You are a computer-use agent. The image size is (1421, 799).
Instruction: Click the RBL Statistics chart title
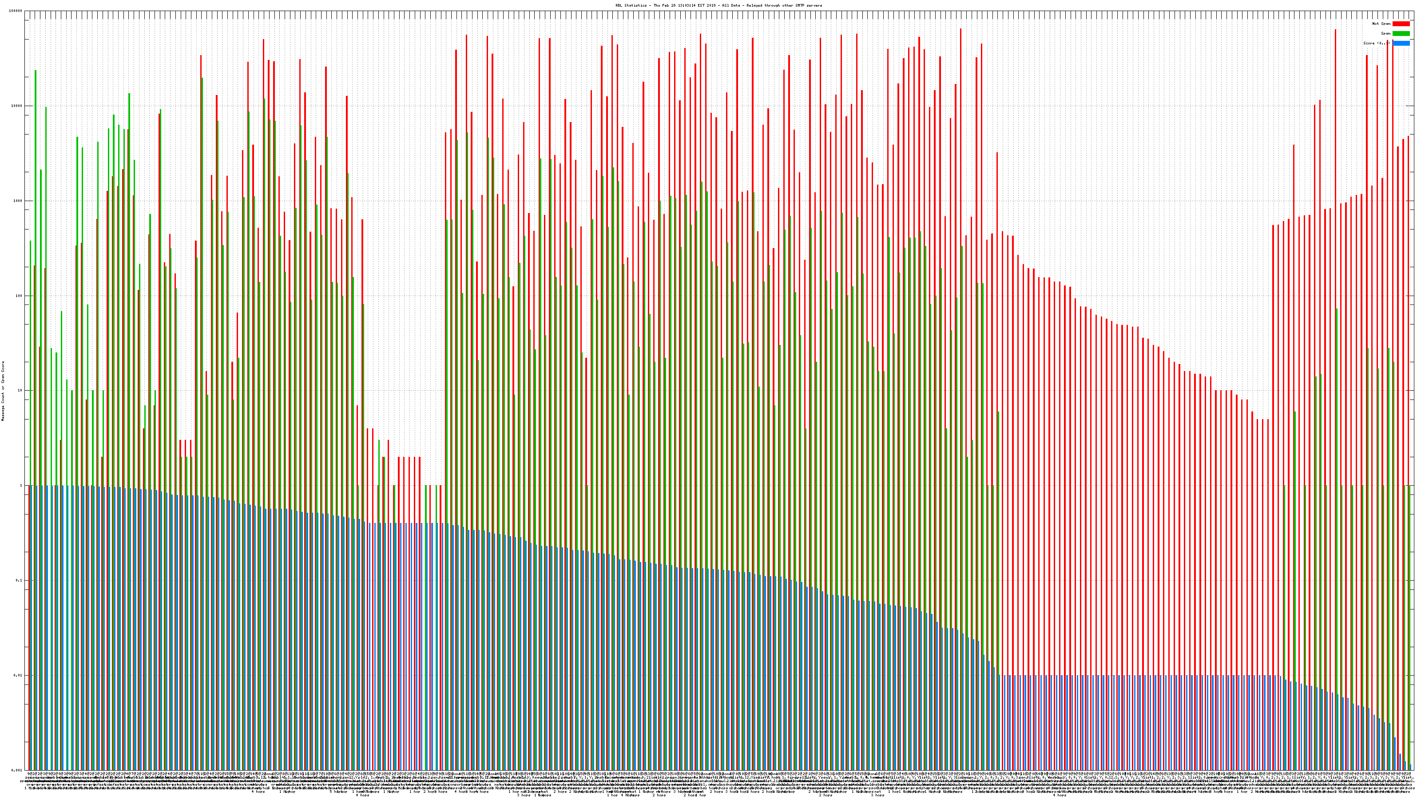coord(718,5)
